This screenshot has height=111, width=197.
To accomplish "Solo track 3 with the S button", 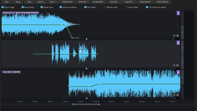I will click(x=174, y=95).
